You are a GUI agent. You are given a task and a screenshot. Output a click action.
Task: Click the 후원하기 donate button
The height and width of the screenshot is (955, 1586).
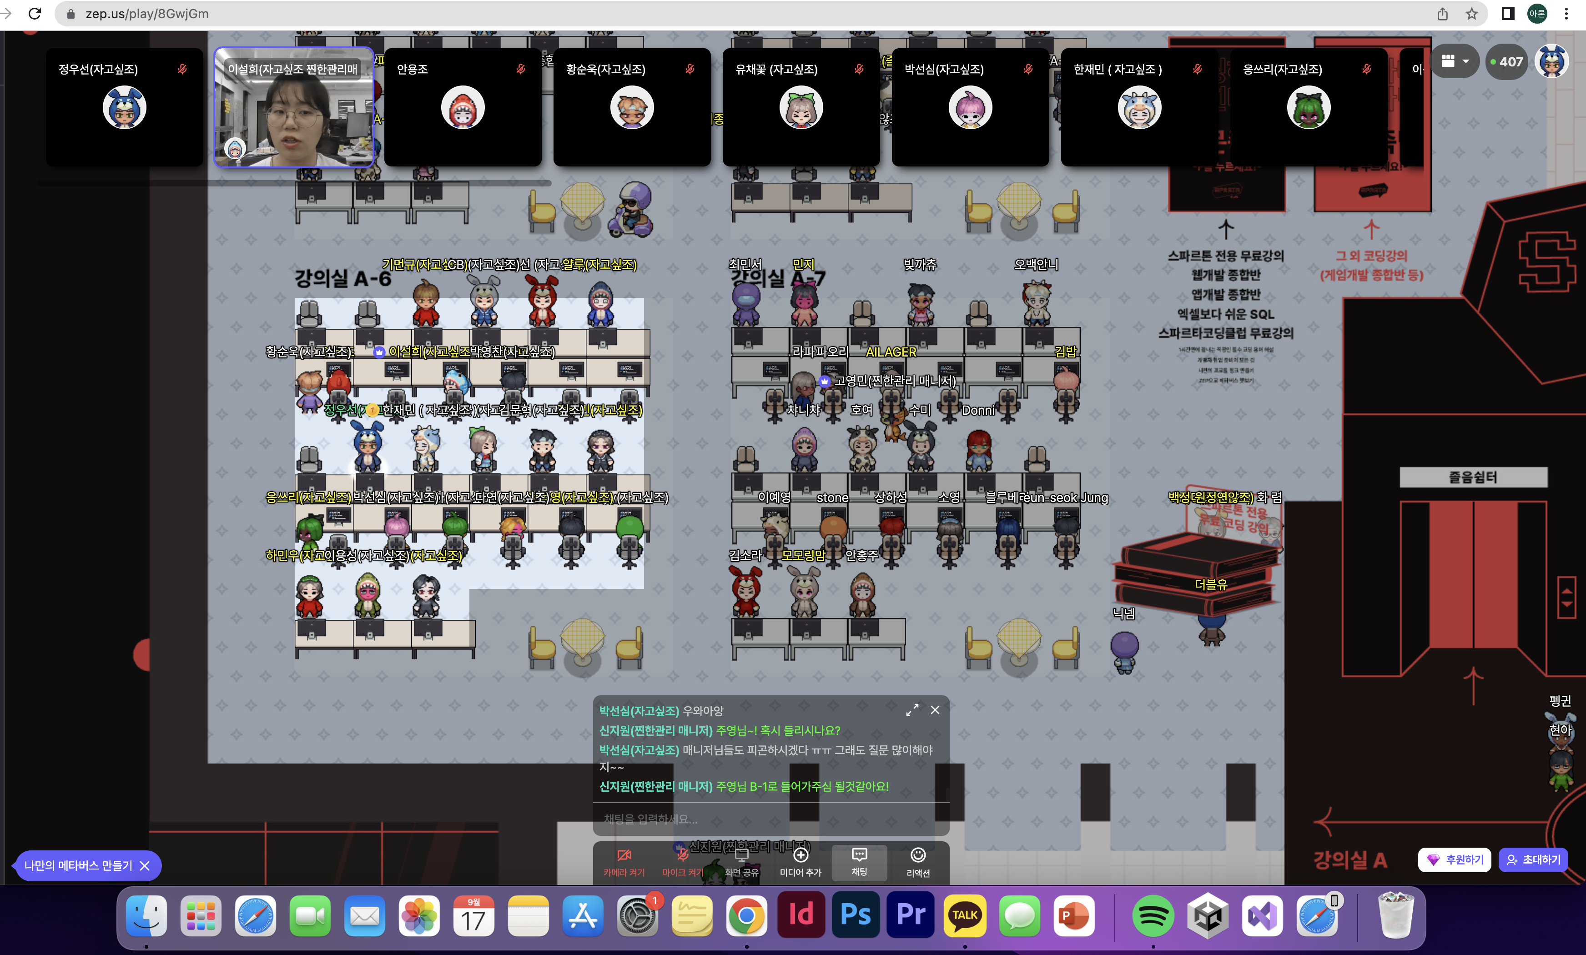click(x=1454, y=860)
